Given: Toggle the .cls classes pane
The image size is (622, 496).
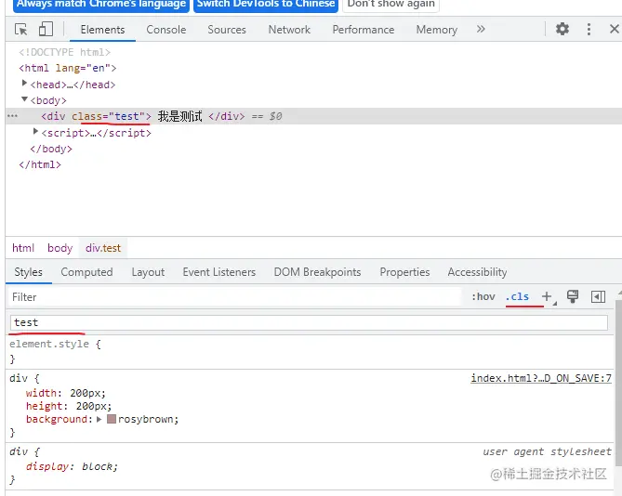Looking at the screenshot, I should 517,296.
